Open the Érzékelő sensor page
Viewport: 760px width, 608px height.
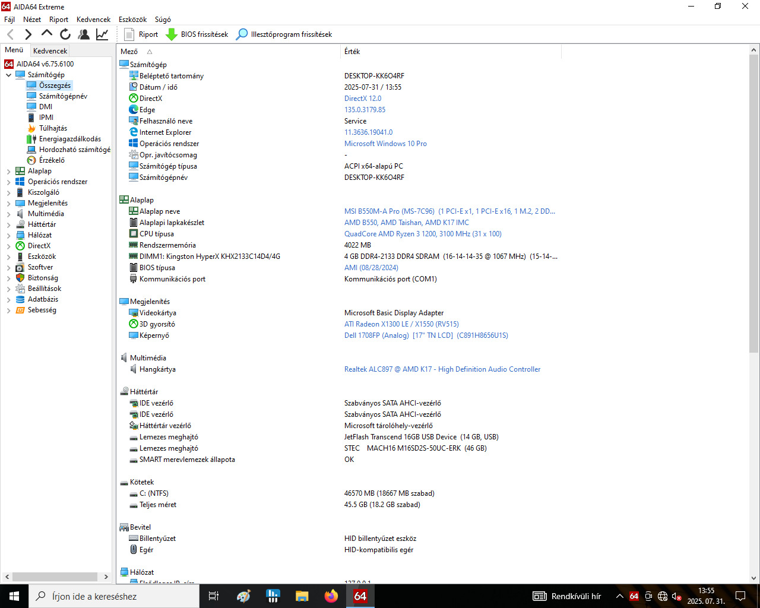(52, 160)
